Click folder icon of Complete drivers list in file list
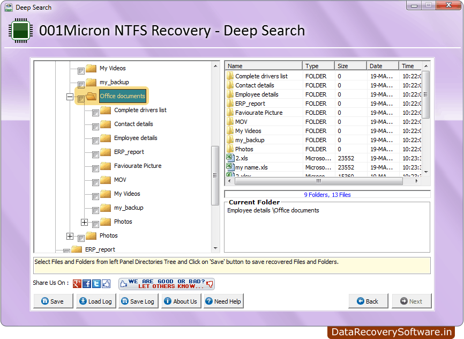Image resolution: width=464 pixels, height=339 pixels. [230, 76]
